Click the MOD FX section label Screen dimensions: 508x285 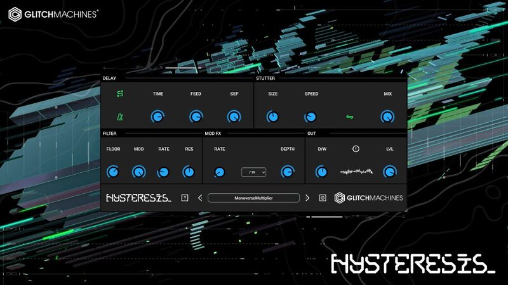point(213,134)
